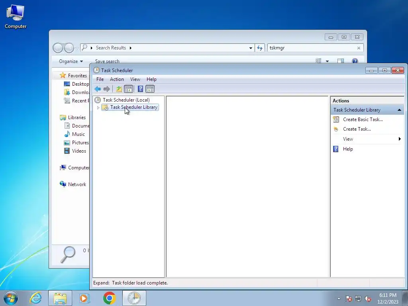Click the Computer desktop icon

click(x=16, y=17)
